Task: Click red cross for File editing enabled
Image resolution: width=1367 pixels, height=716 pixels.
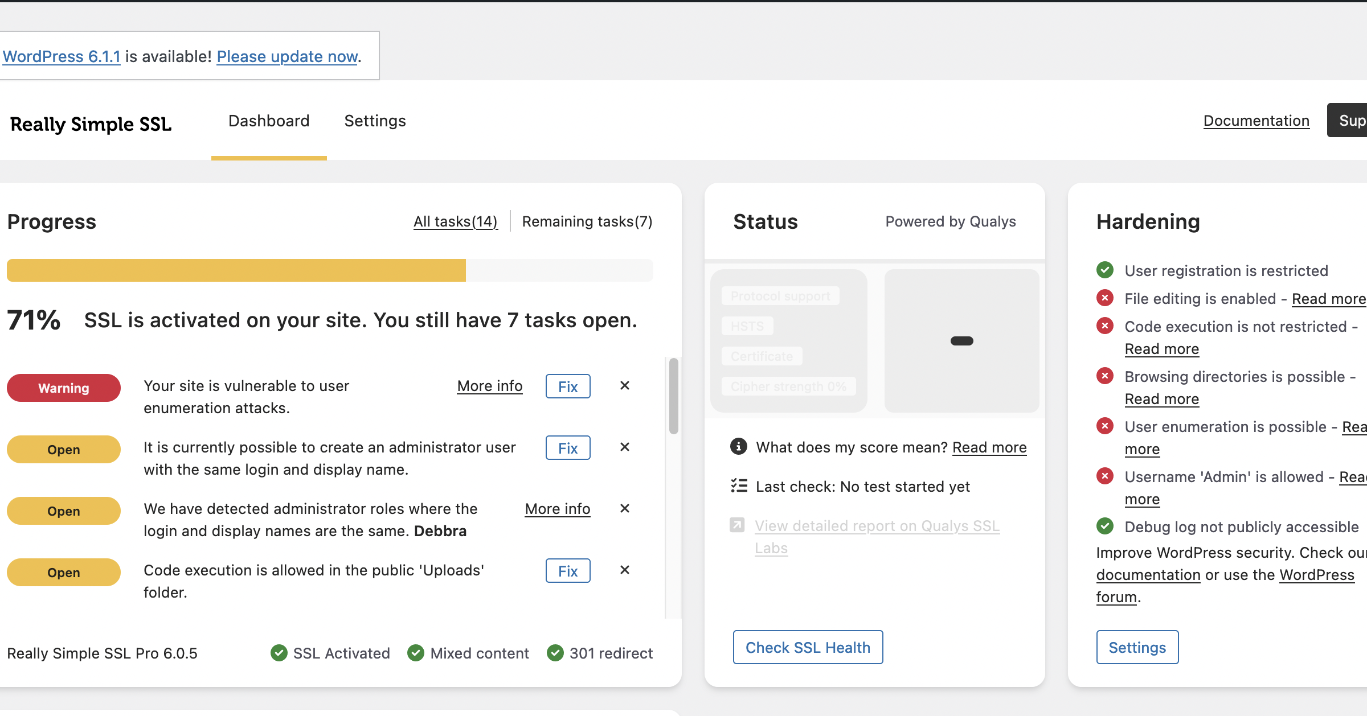Action: tap(1105, 298)
